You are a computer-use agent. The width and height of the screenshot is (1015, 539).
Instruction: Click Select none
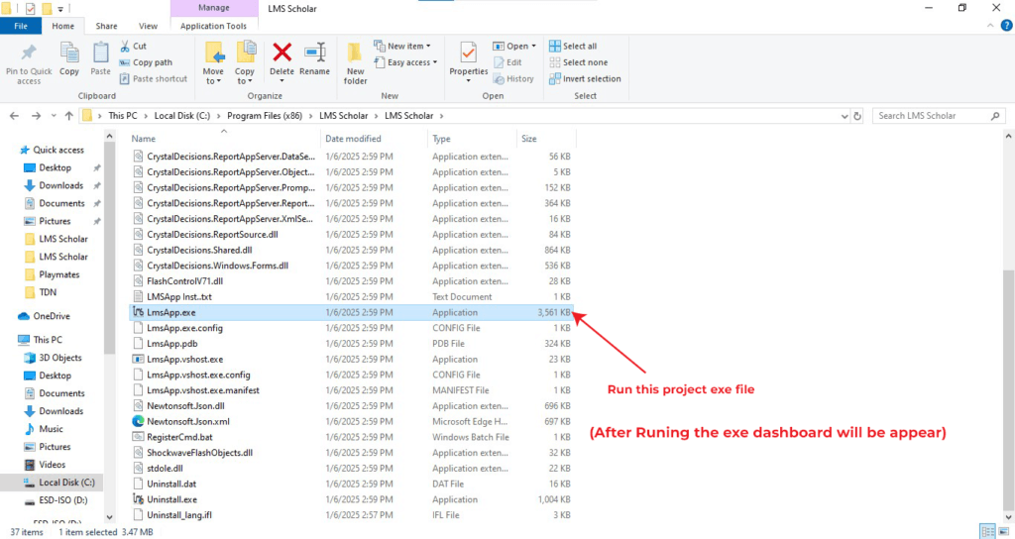click(x=579, y=62)
